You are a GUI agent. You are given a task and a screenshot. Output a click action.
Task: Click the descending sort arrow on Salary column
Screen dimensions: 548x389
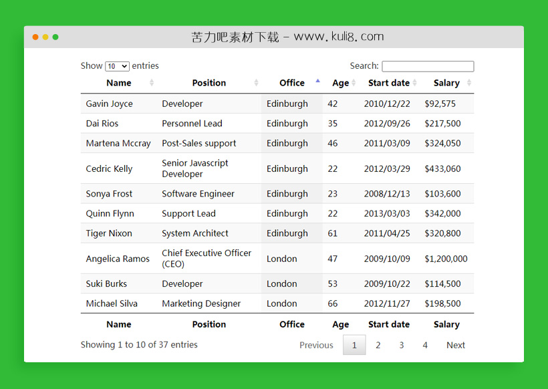coord(468,85)
